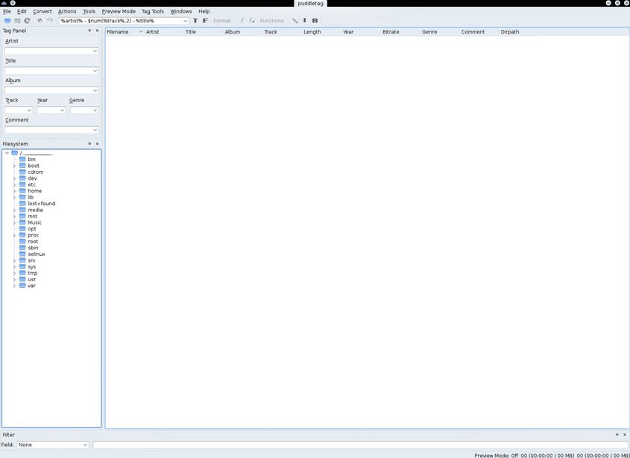Click the Filter text input field

[x=360, y=445]
